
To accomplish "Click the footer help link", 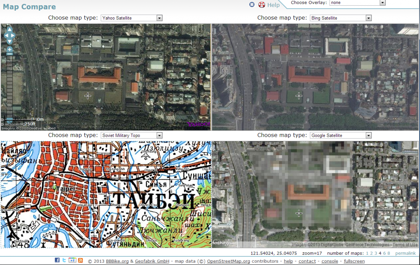I will click(288, 261).
